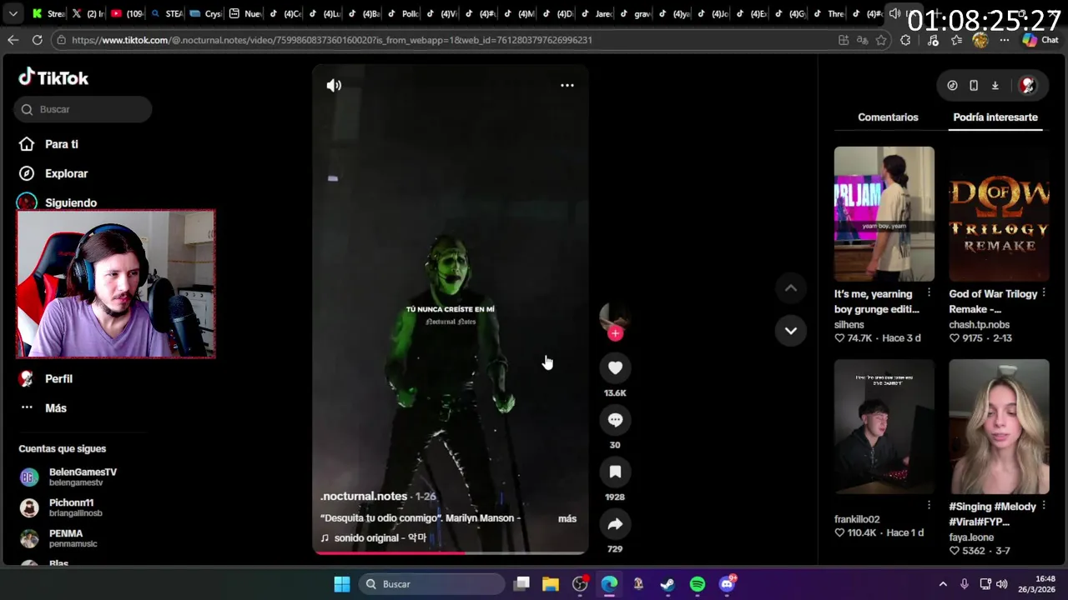Switch to the Comentarios tab
Screen dimensions: 1068x600
[x=888, y=117]
